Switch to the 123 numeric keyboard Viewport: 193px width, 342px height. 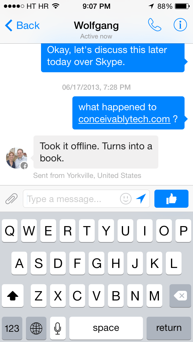pyautogui.click(x=12, y=328)
